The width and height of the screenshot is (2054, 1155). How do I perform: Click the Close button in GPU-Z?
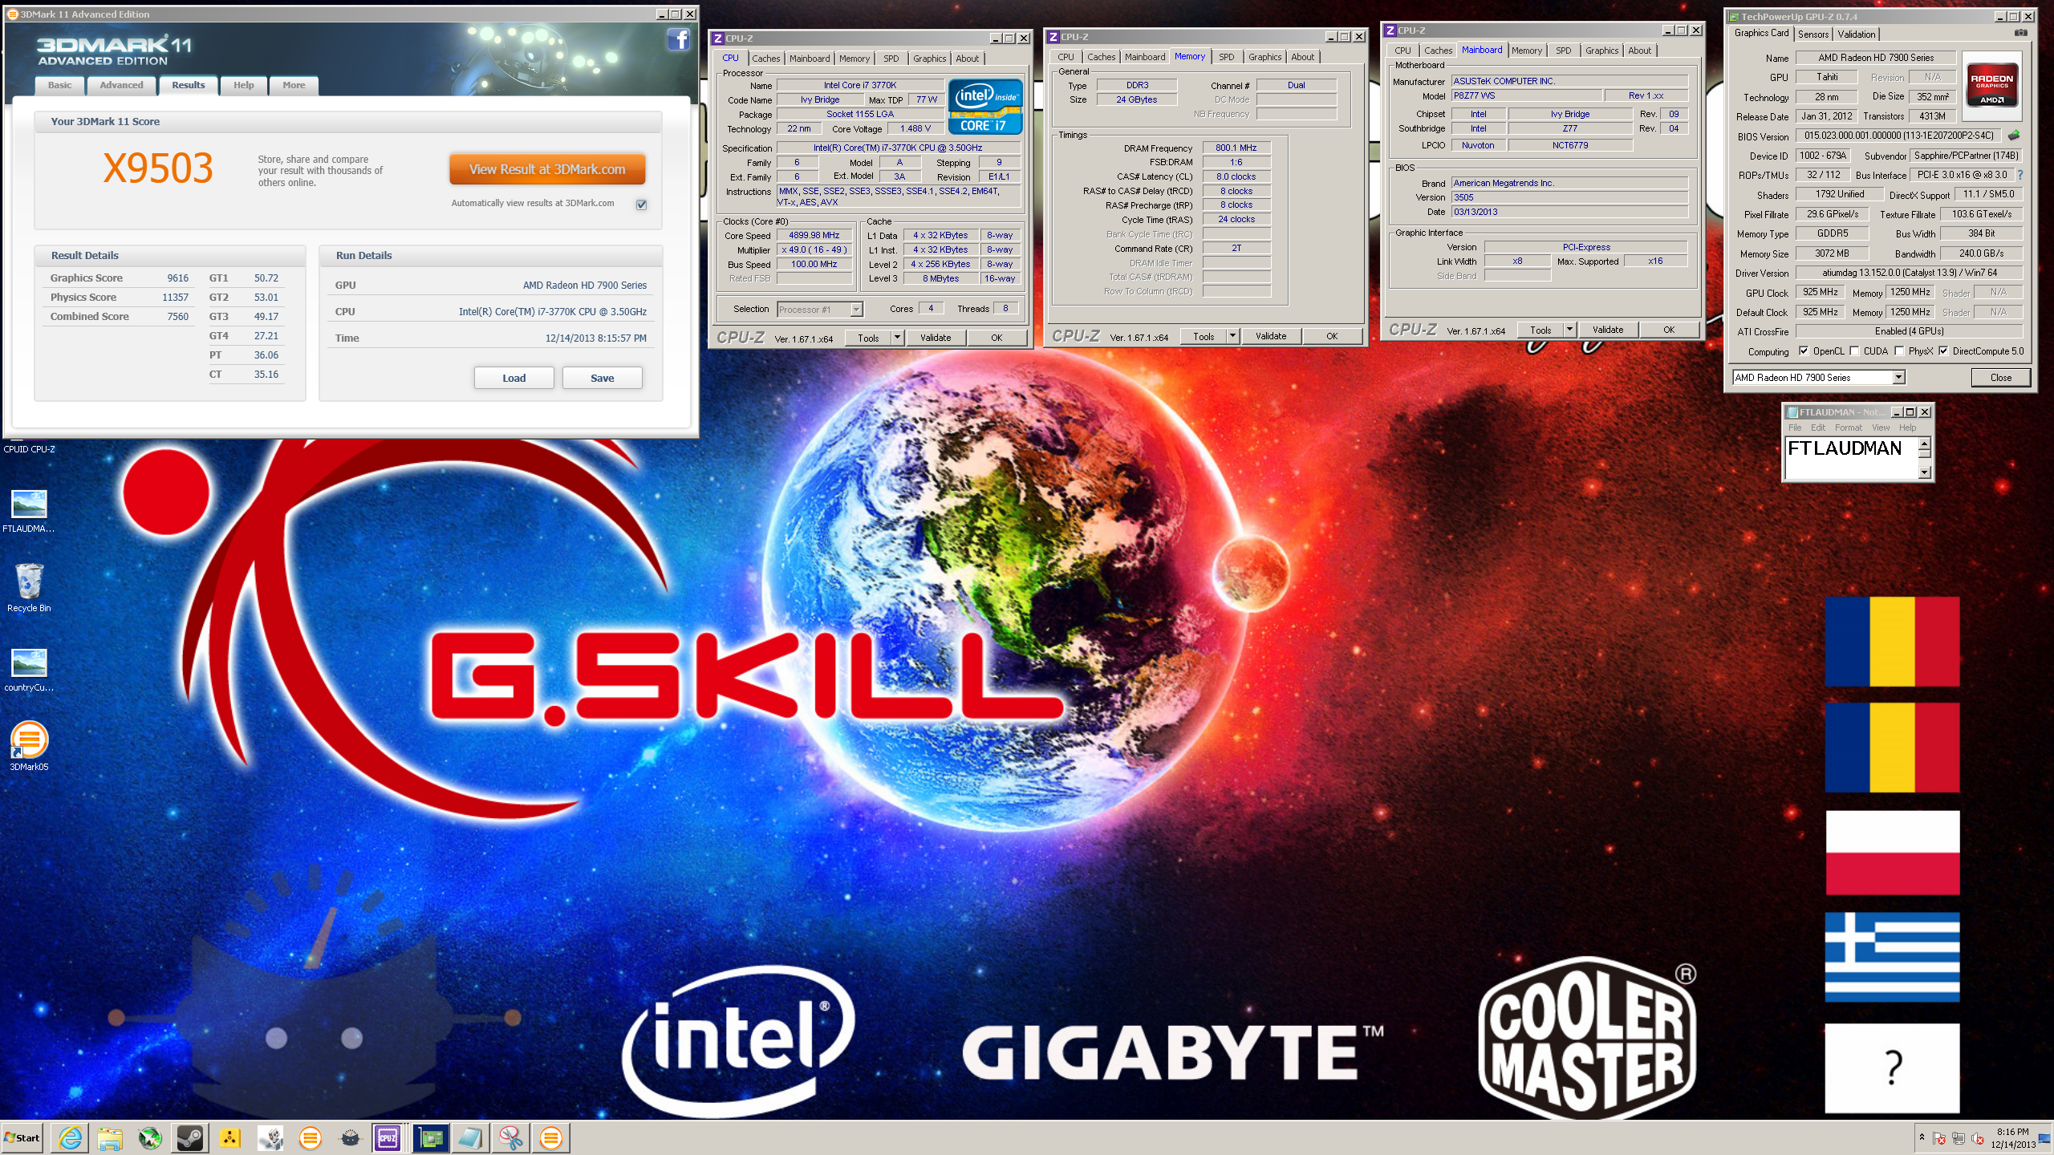(2000, 377)
